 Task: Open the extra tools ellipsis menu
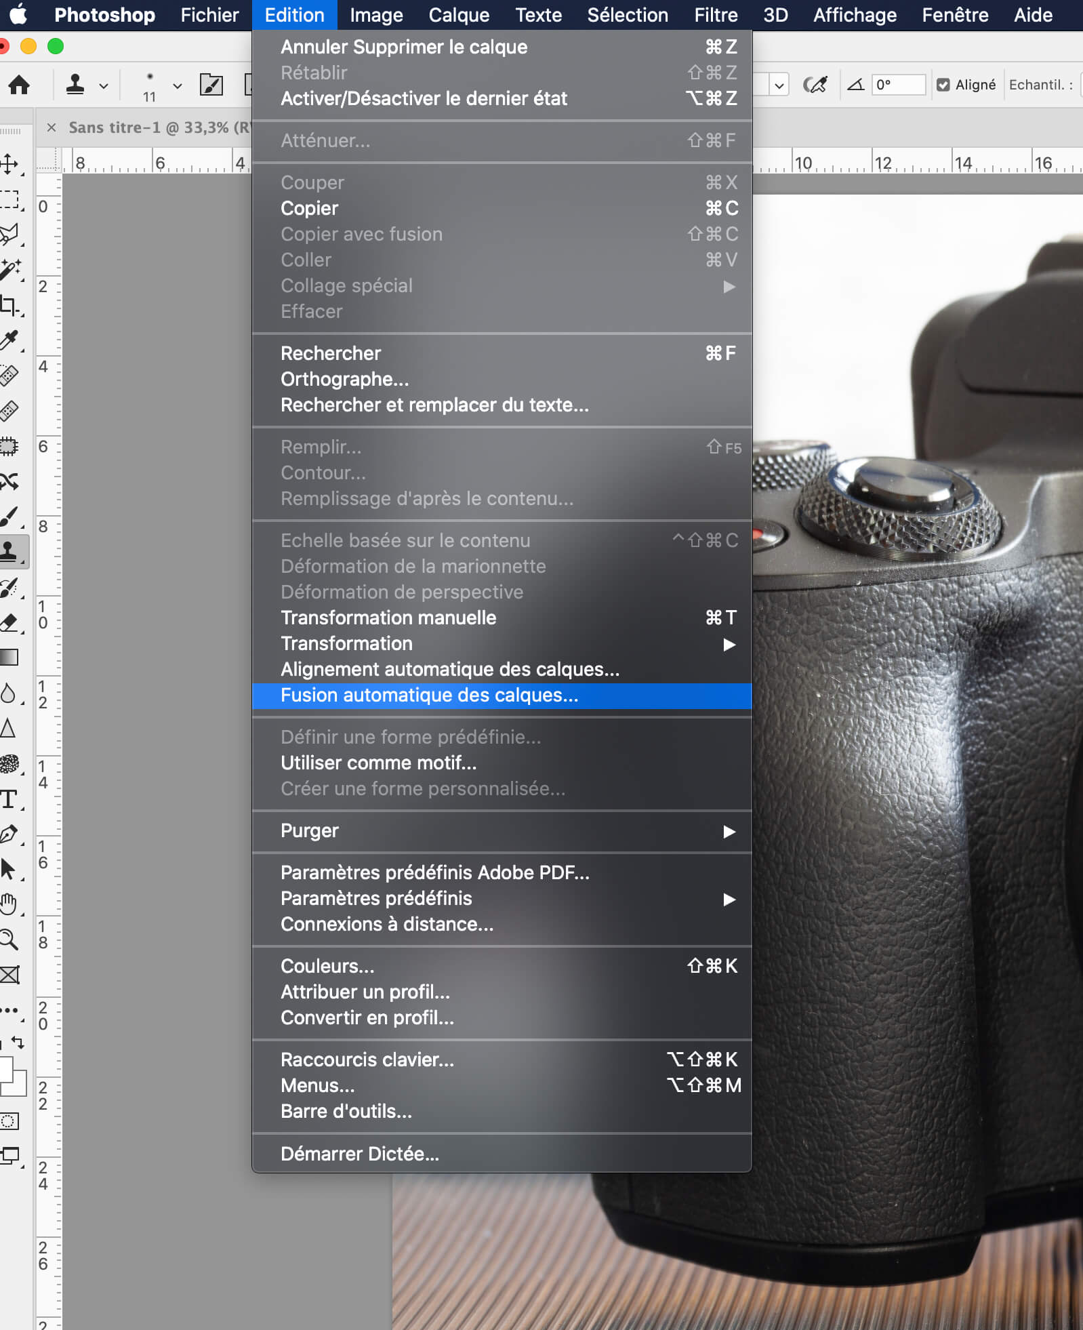pos(9,1010)
